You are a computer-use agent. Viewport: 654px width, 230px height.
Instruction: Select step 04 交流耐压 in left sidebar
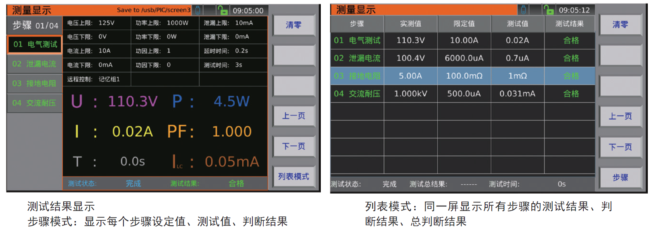(x=34, y=103)
